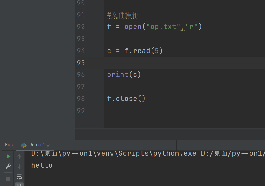Click the open function call on line 92
The height and width of the screenshot is (186, 265).
click(133, 27)
